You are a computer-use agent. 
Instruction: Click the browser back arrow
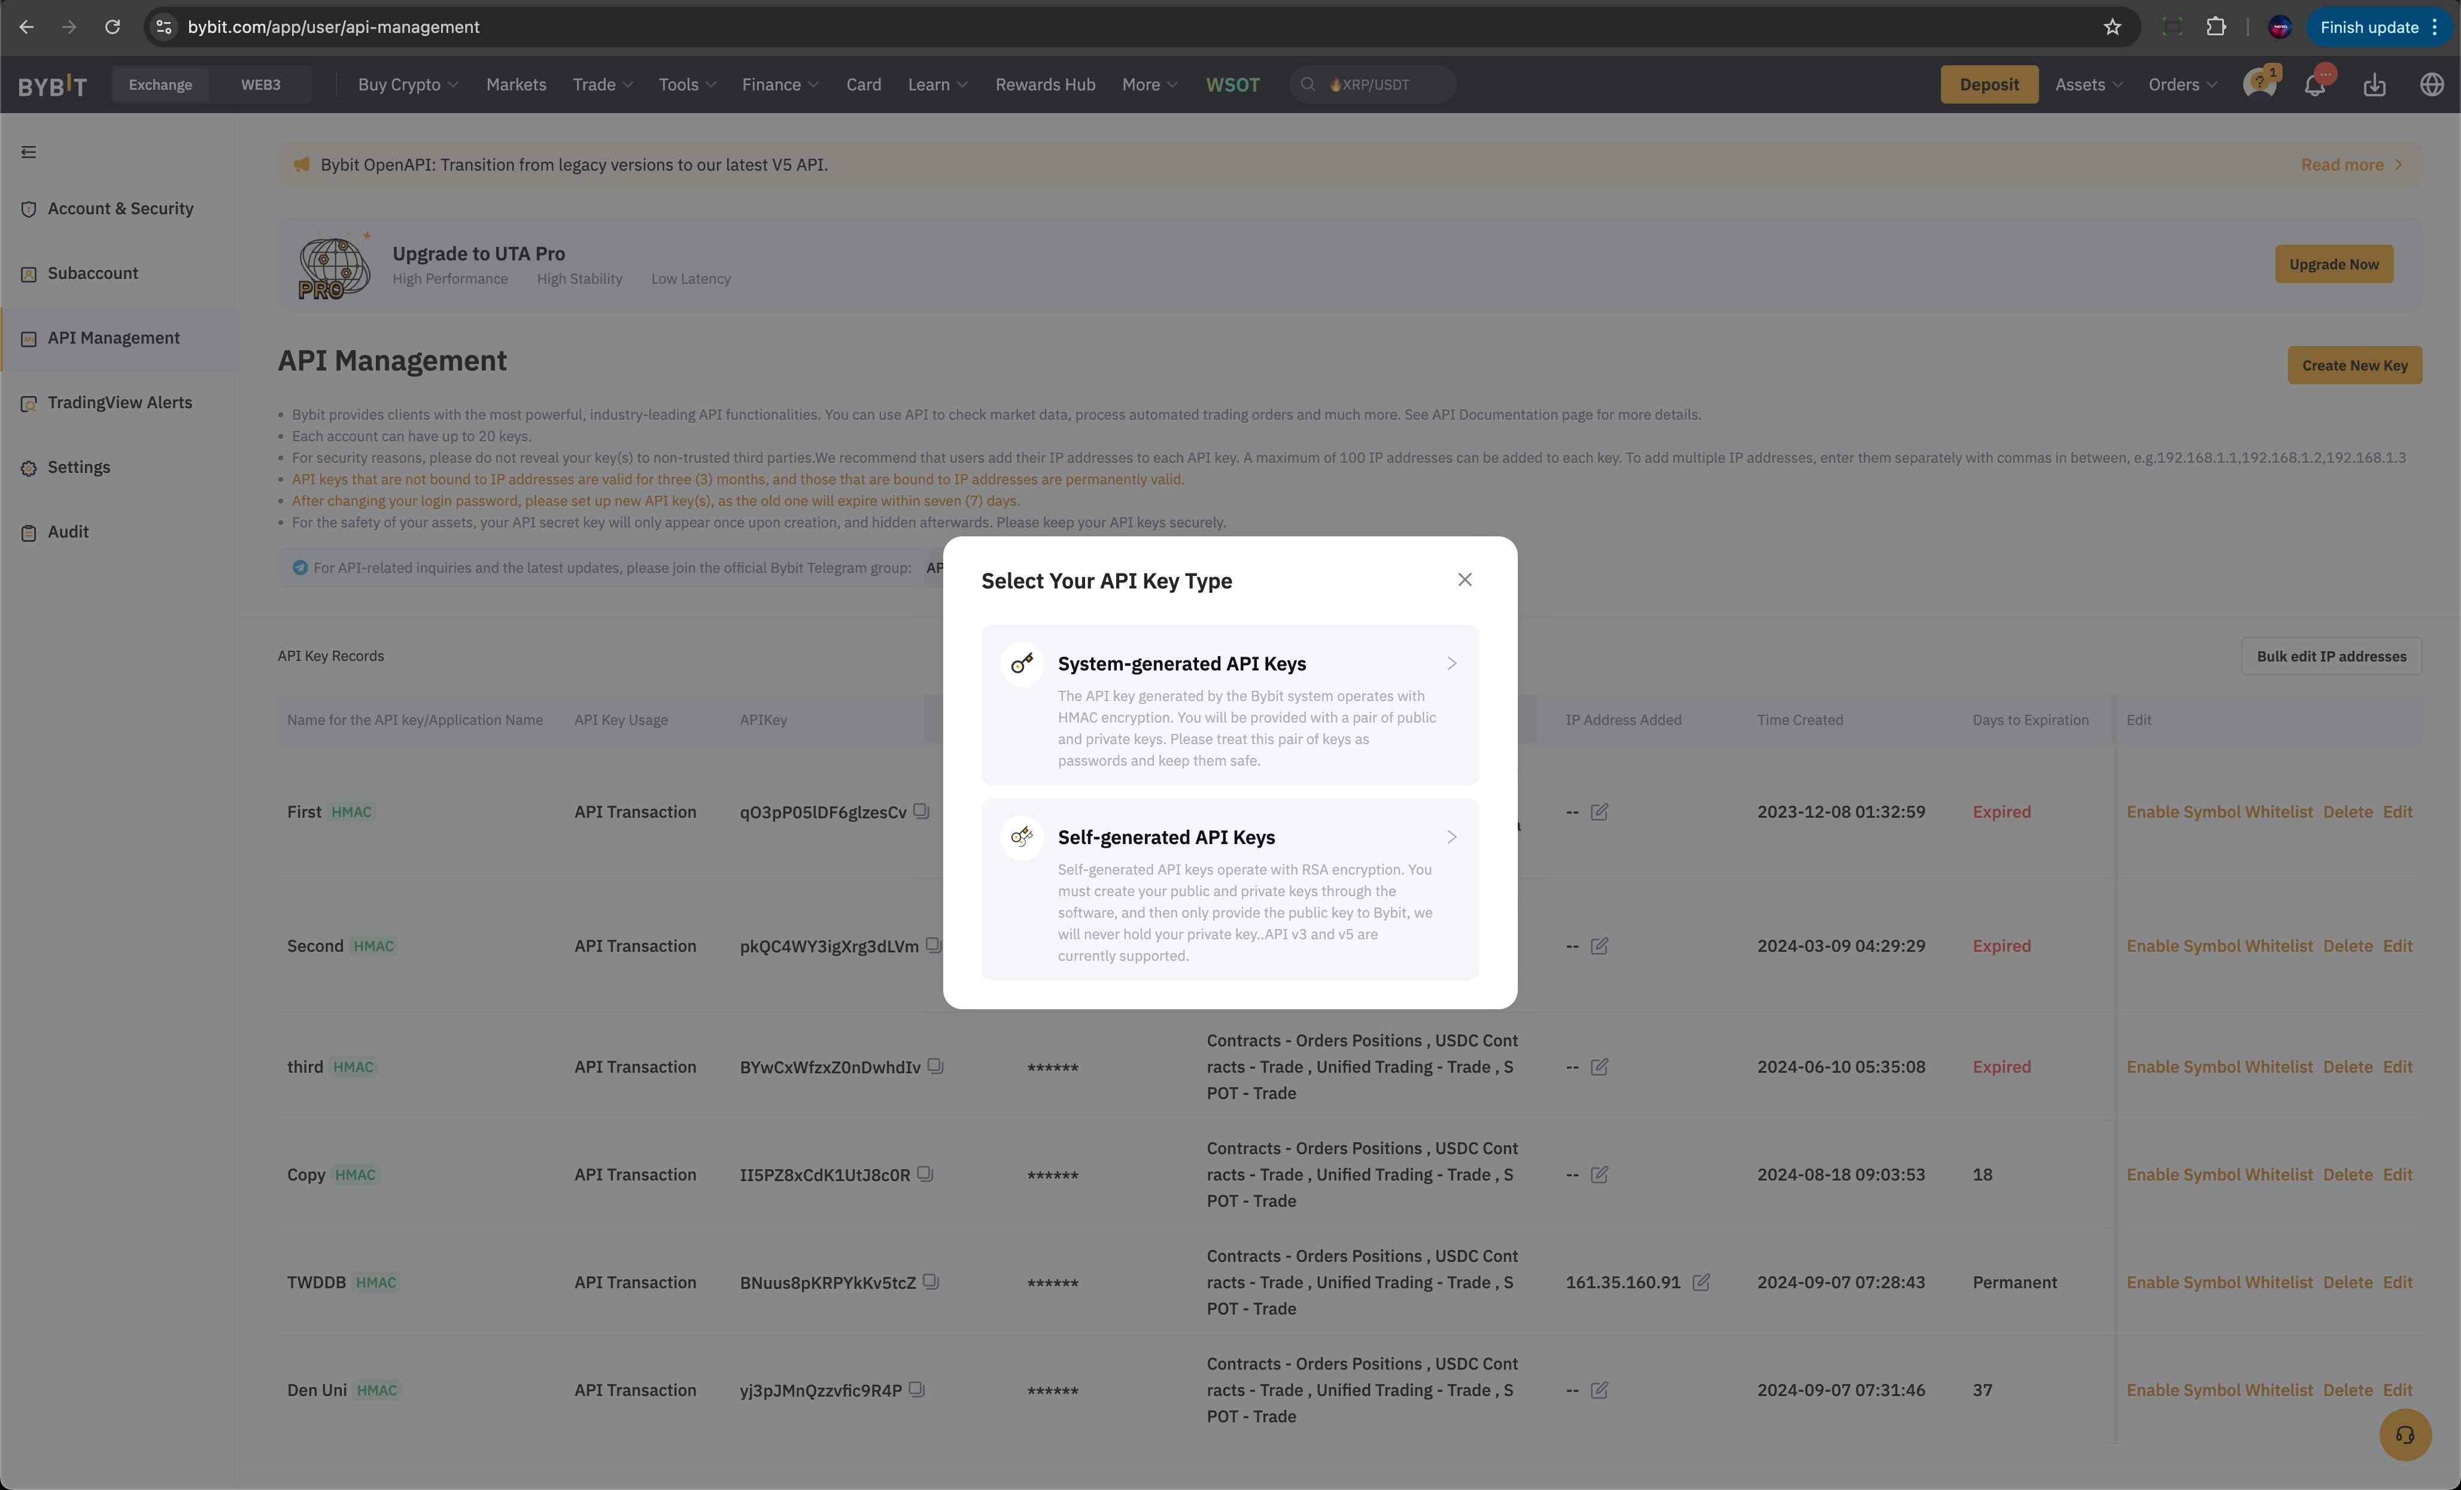click(27, 27)
